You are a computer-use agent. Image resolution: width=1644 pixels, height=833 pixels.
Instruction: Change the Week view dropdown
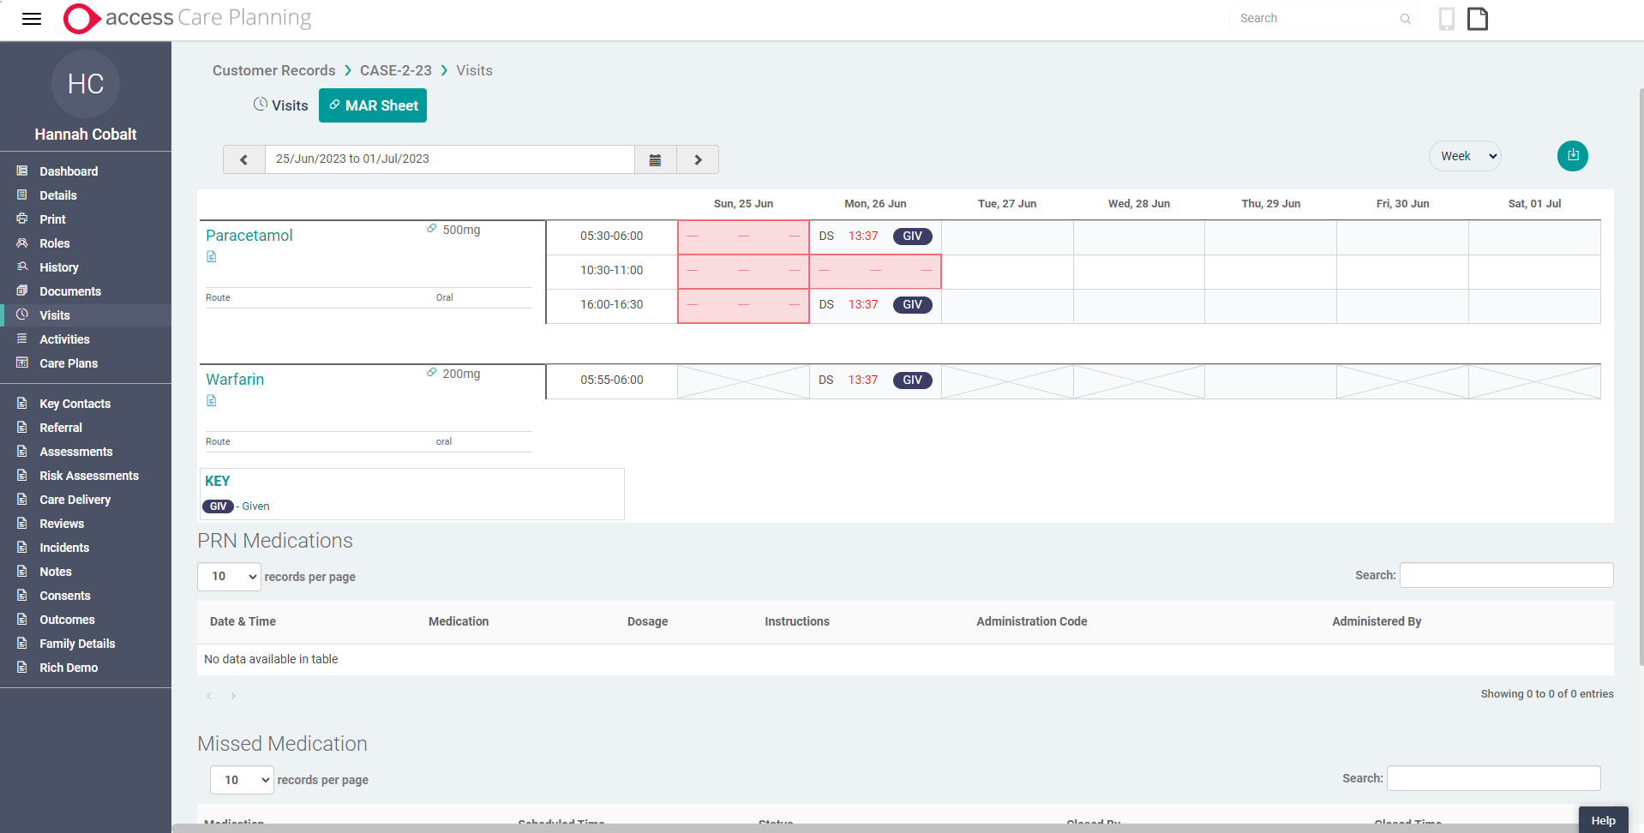click(1464, 156)
